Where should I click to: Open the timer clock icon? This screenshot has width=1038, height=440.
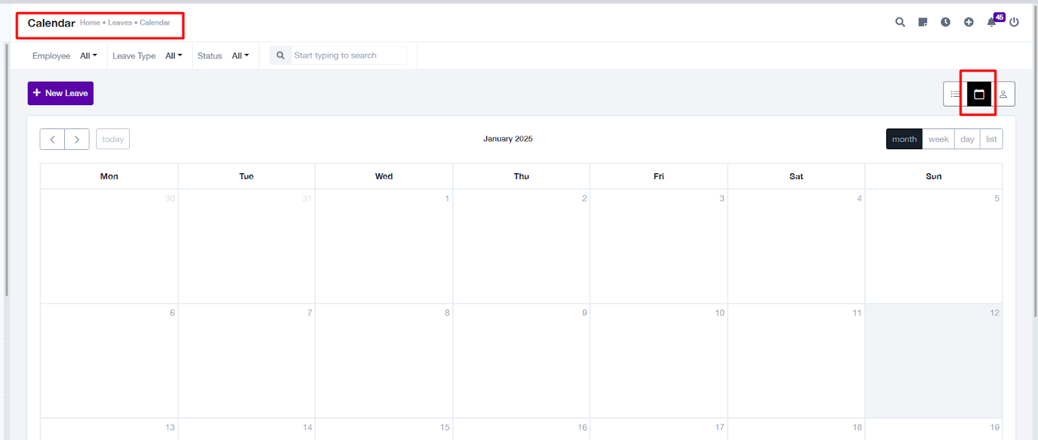pos(946,22)
